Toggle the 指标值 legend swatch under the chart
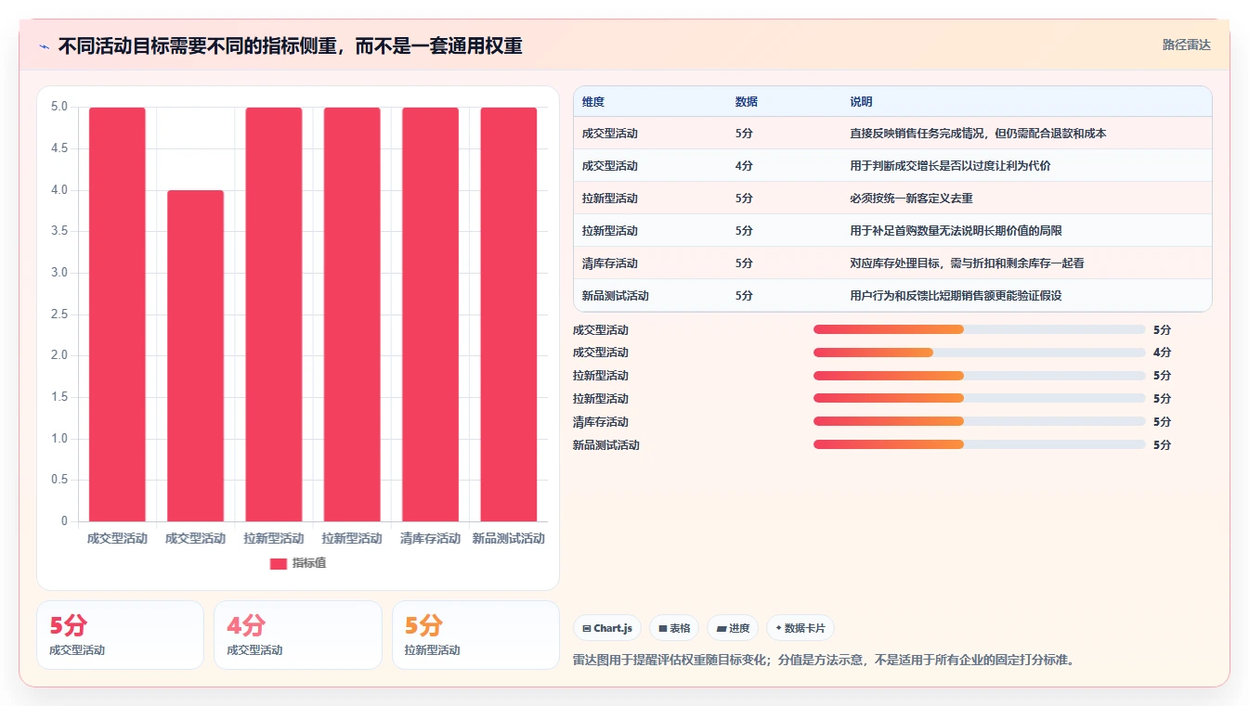1249x706 pixels. (279, 563)
